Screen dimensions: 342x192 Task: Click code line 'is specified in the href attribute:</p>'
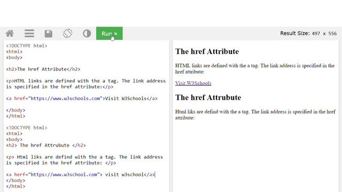(x=60, y=87)
